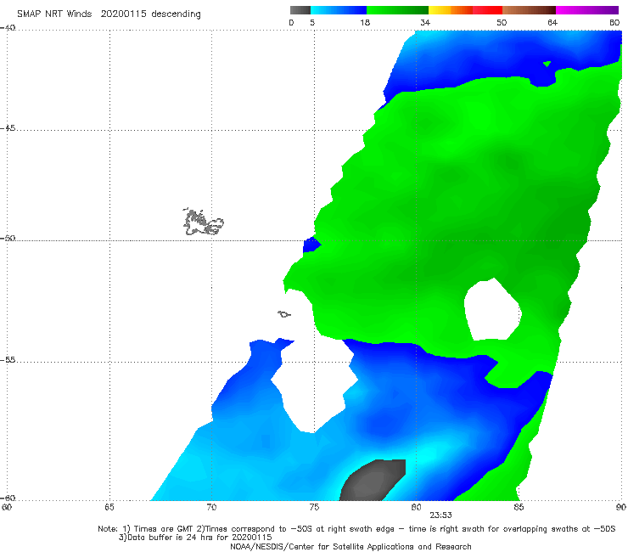
Task: Click the latitude label '-45'
Action: (8, 128)
